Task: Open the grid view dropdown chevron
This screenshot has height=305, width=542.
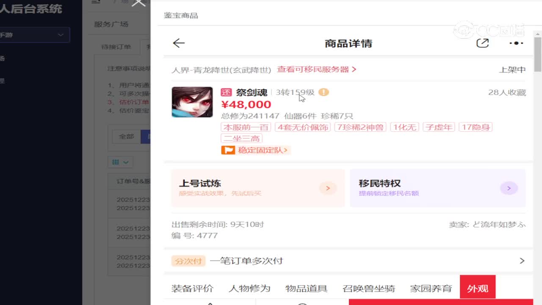Action: (125, 162)
